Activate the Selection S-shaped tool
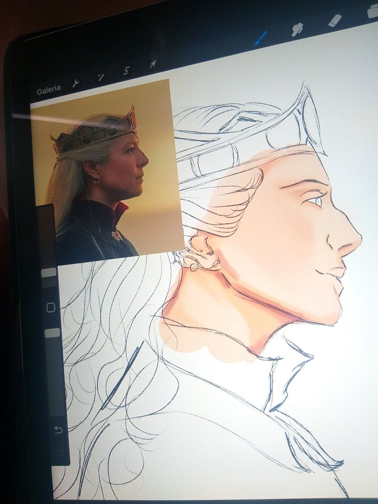The width and height of the screenshot is (378, 504). click(x=127, y=71)
